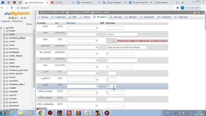
Task: Click Новая to create new table
Action: point(12,31)
